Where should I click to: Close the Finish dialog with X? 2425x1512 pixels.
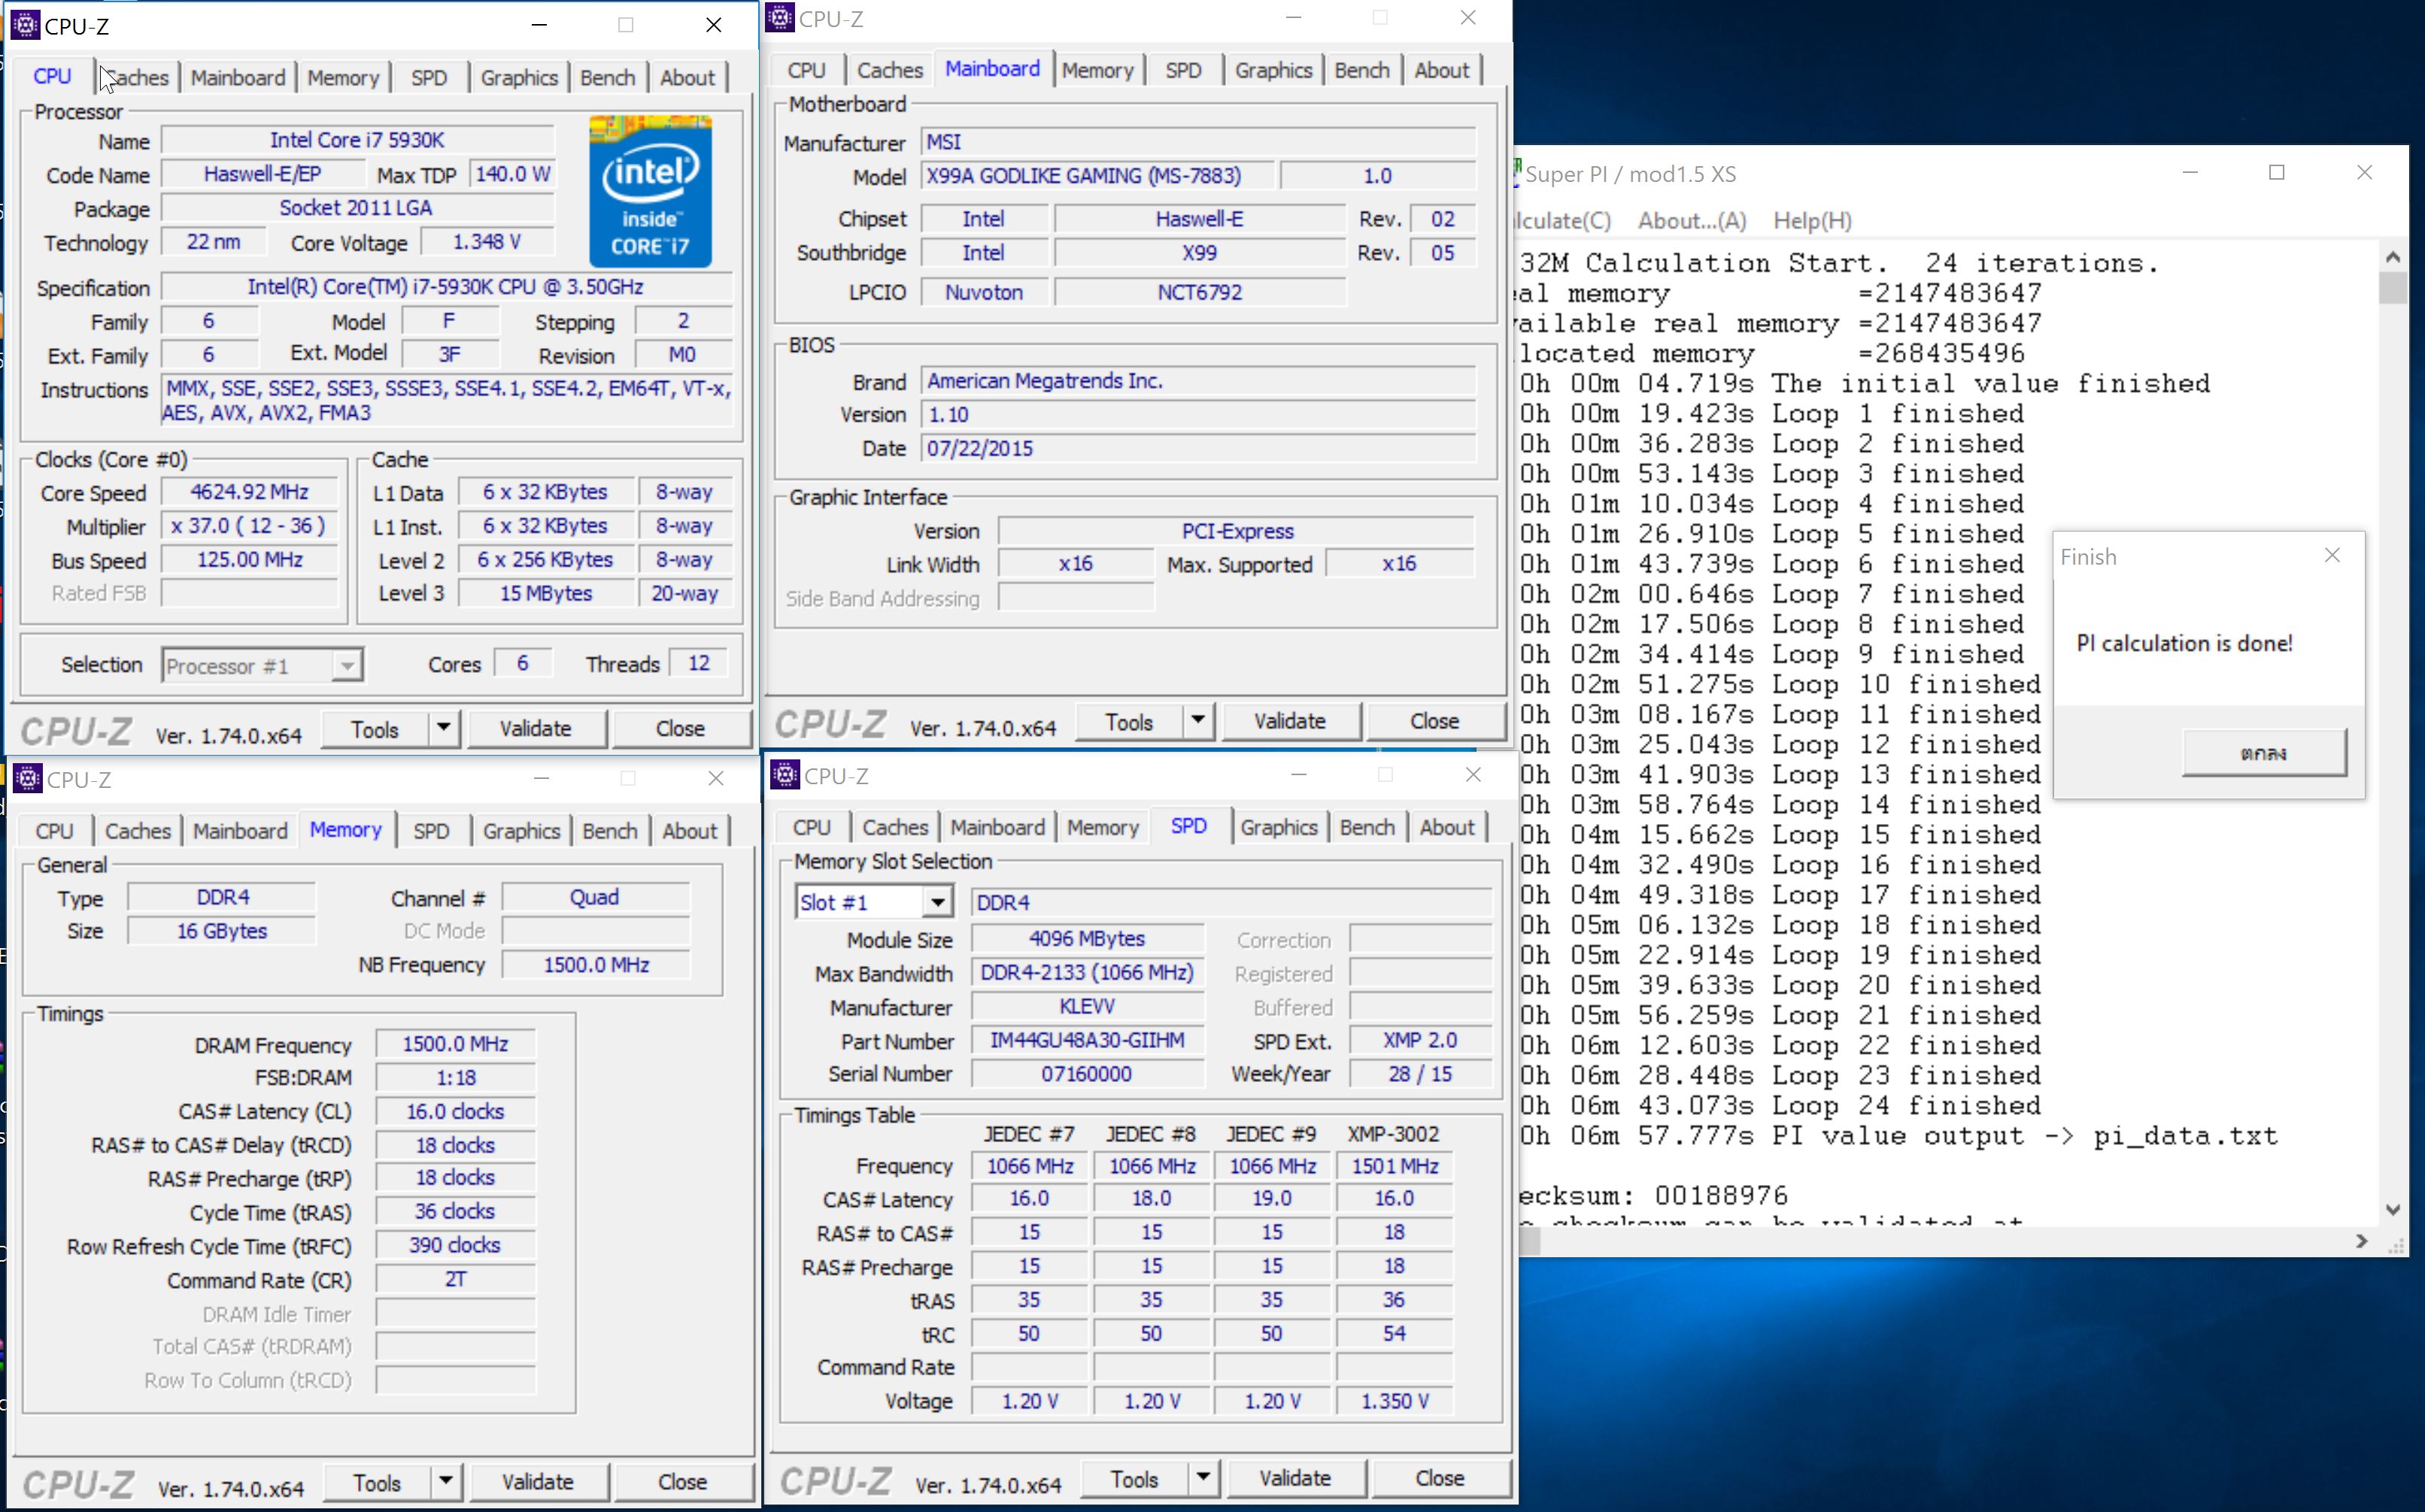pos(2332,555)
